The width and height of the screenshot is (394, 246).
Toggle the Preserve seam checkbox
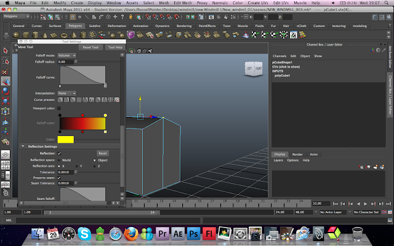coord(59,178)
